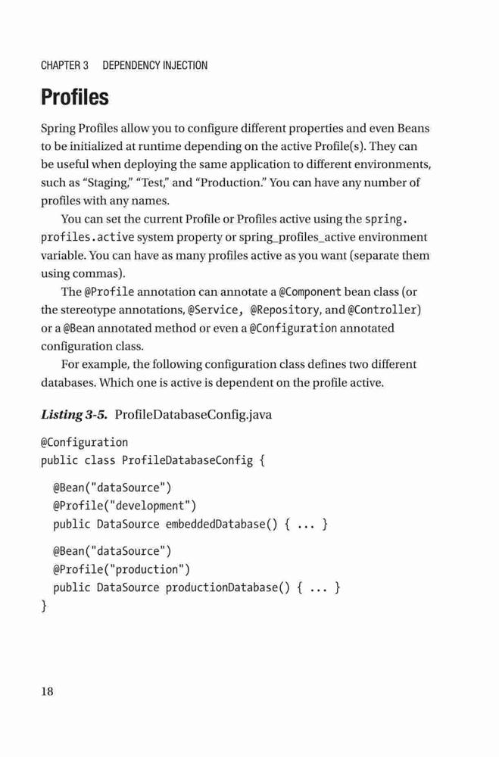Click the closing brace of the class
This screenshot has height=757, width=499.
click(45, 606)
